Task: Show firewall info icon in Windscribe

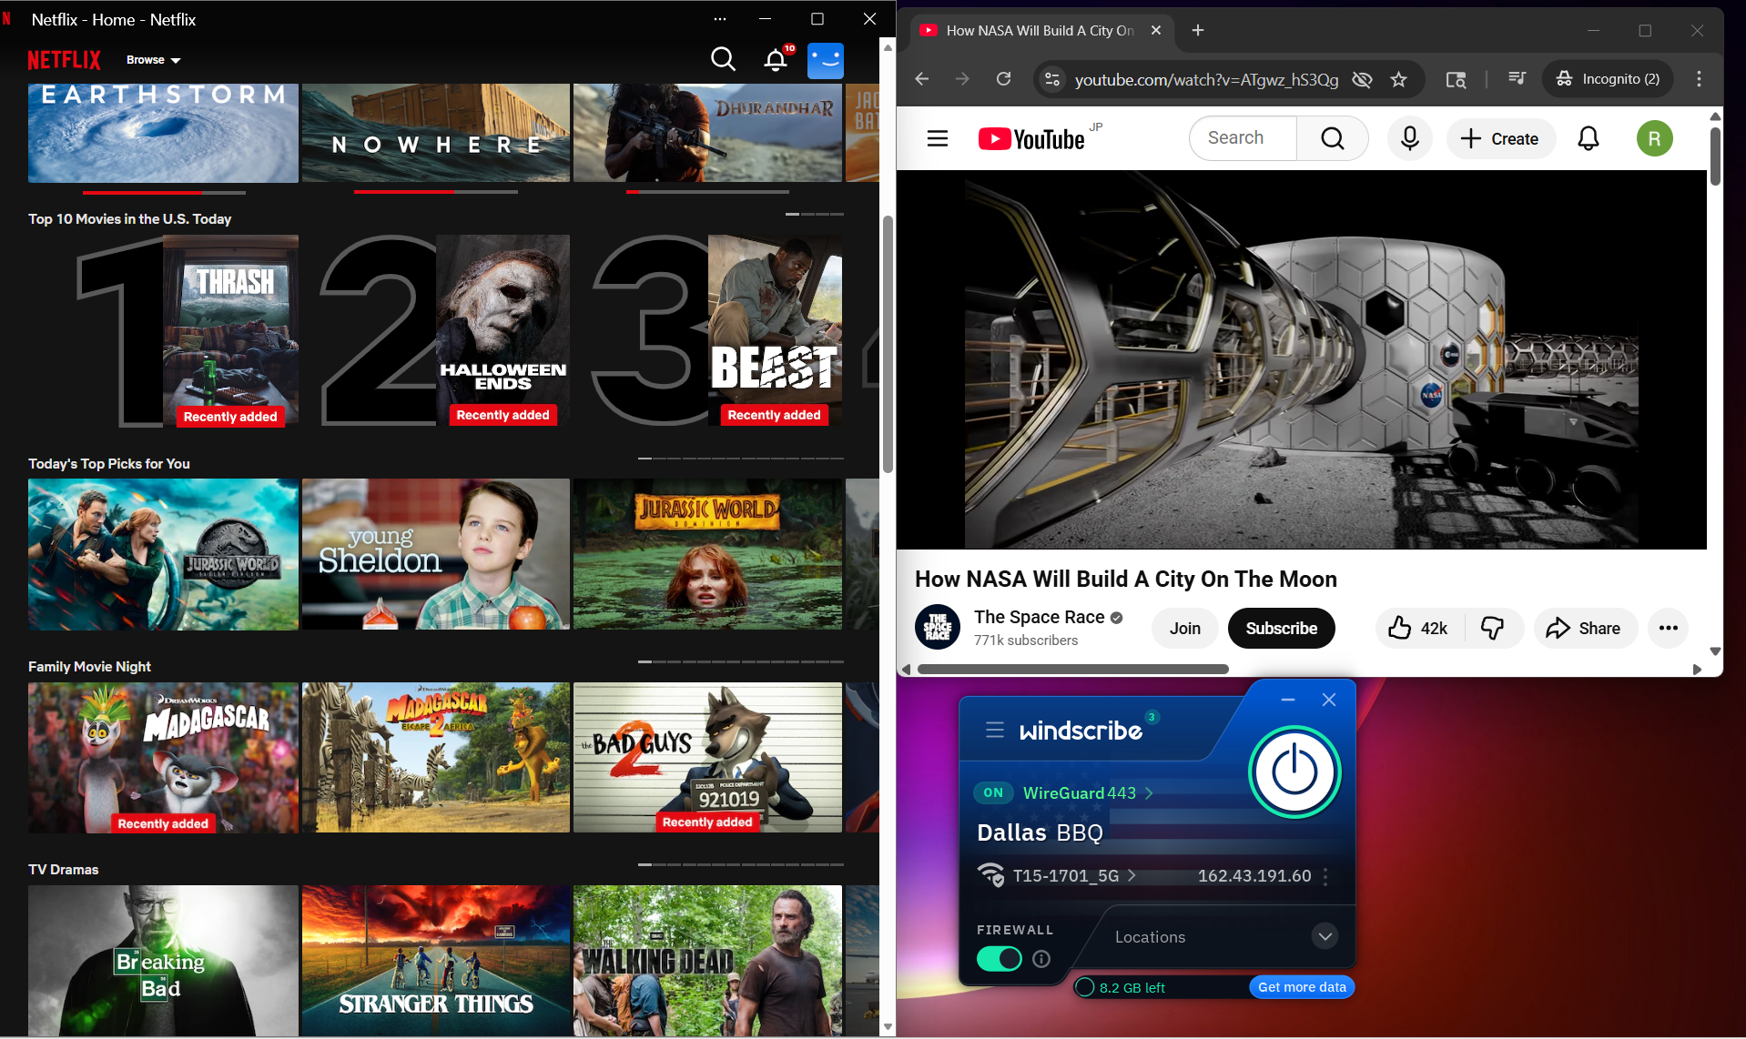Action: click(x=1042, y=959)
